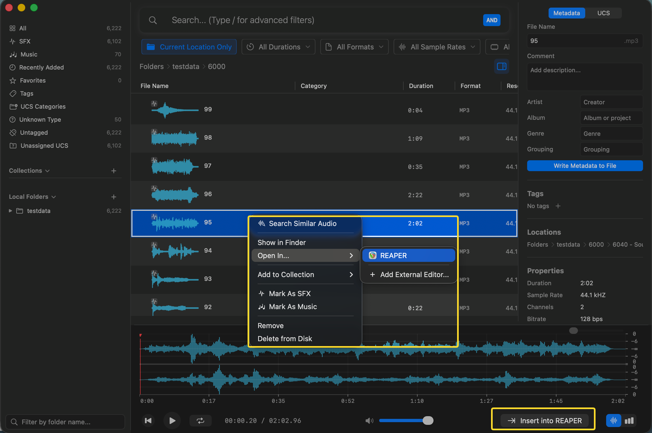The image size is (652, 433).
Task: Click the Filter by folder name field
Action: [x=65, y=422]
